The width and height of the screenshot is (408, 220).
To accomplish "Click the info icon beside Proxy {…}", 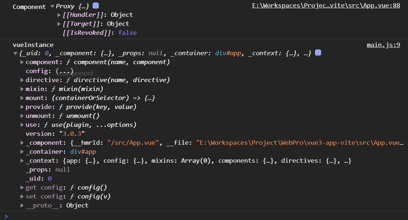I will click(96, 6).
